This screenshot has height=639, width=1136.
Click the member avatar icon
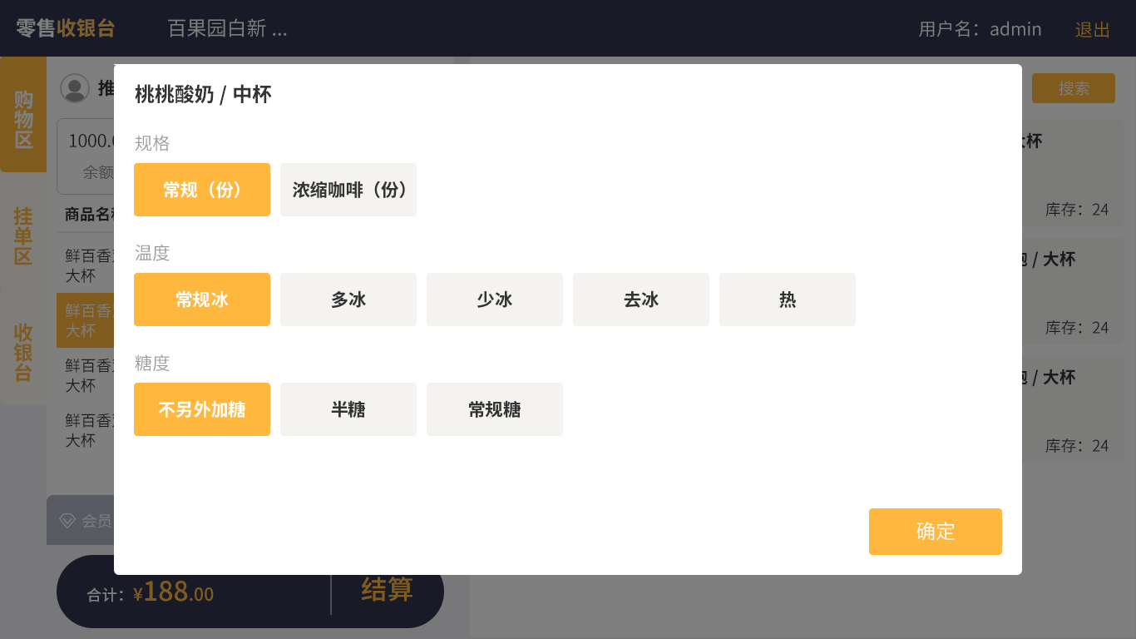pyautogui.click(x=75, y=88)
